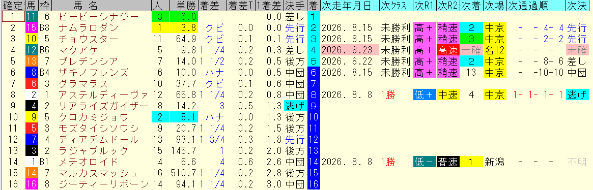Select horse name メテオロイド

coord(89,162)
